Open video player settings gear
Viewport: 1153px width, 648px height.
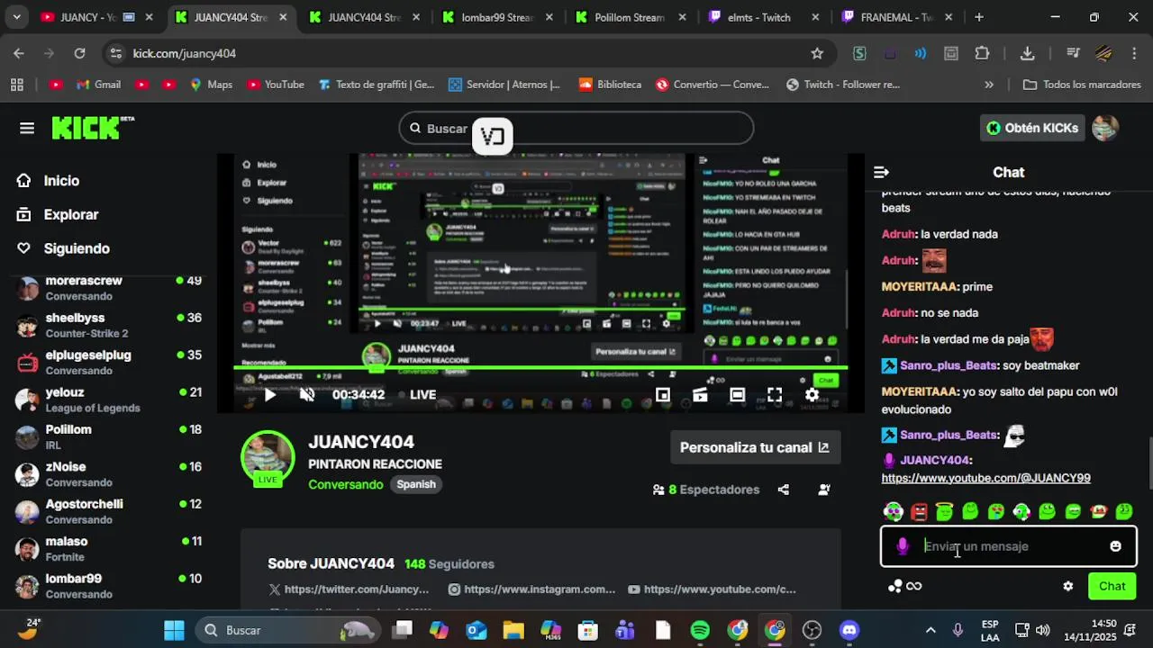[x=812, y=394]
